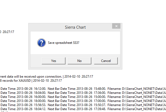
Task: Click the blue question mark icon
Action: [41, 43]
